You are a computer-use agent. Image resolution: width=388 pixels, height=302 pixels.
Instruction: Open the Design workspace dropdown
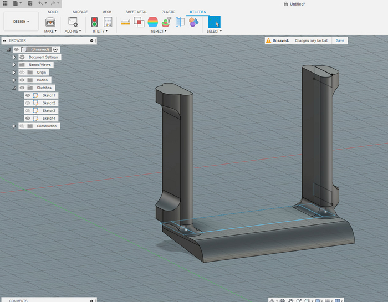[21, 22]
